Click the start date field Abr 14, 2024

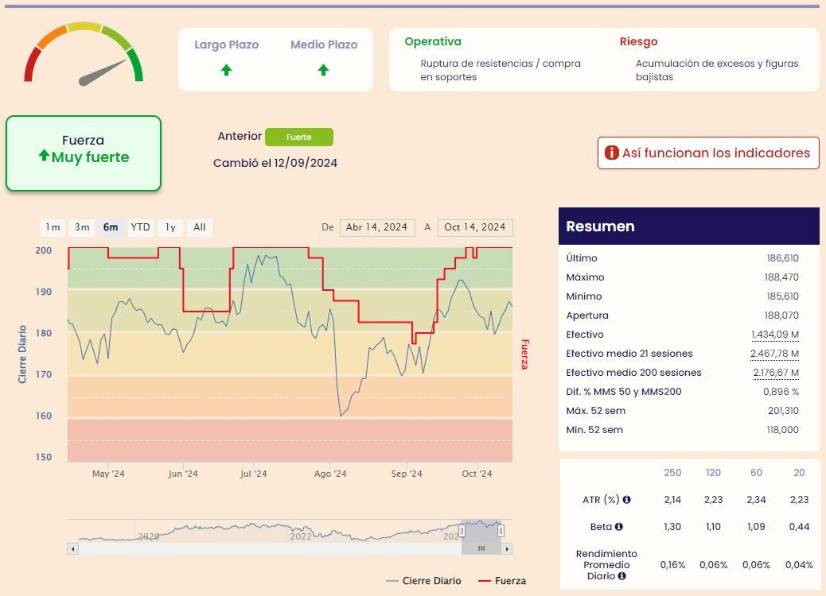point(377,227)
